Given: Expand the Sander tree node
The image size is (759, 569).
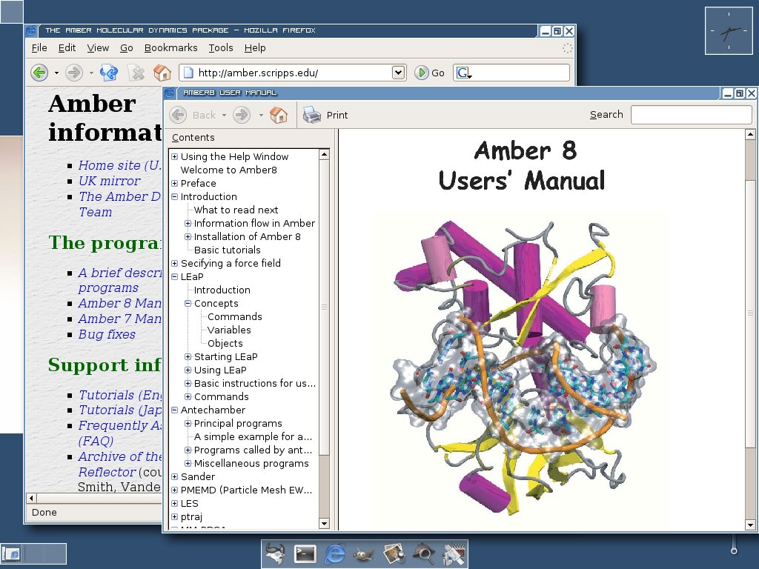Looking at the screenshot, I should pos(175,477).
